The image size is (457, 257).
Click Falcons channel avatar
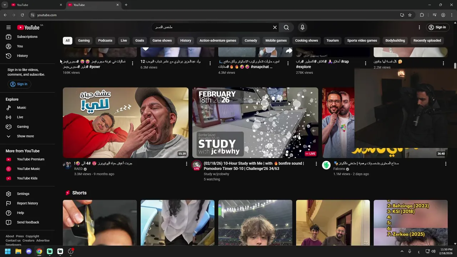coord(326,165)
